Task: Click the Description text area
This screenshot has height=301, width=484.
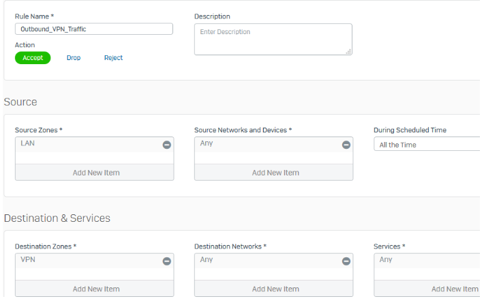Action: point(273,40)
